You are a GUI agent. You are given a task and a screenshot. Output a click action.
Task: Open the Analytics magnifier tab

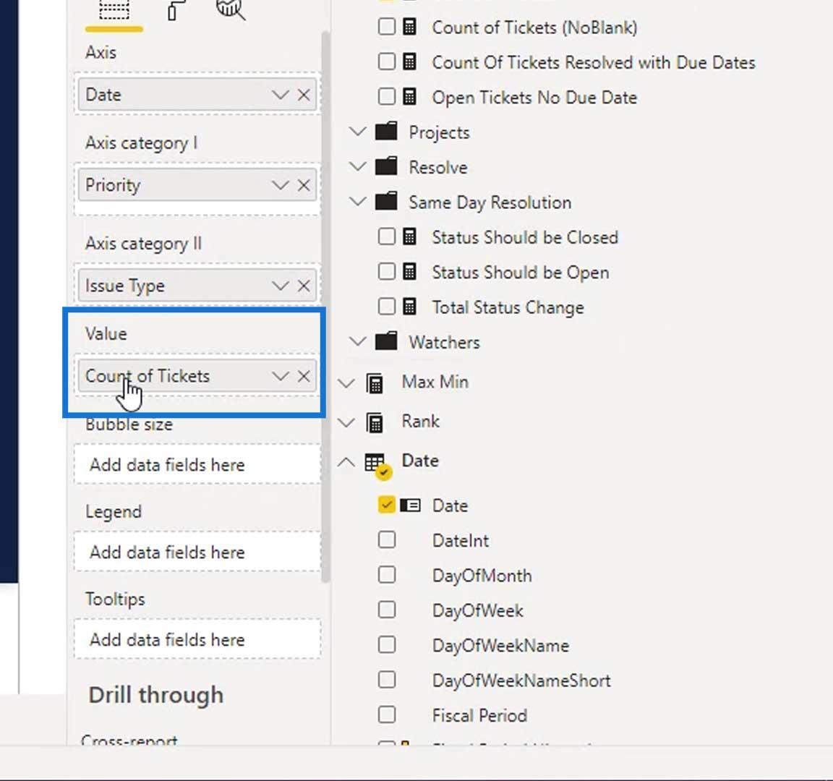coord(231,9)
